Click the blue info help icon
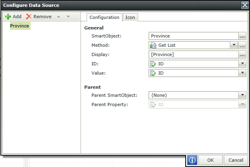250x167 pixels. pyautogui.click(x=192, y=160)
